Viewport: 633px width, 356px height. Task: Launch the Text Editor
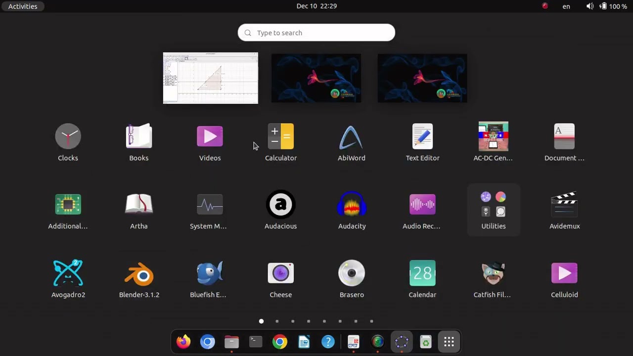click(422, 142)
